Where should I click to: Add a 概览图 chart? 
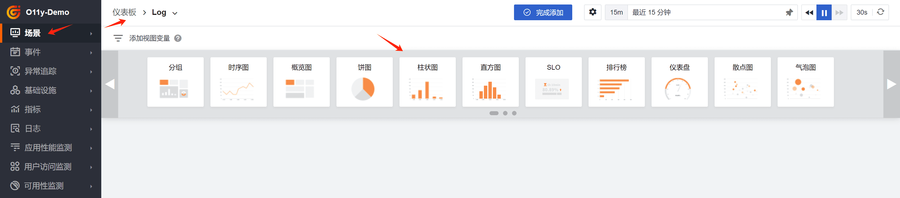tap(302, 82)
